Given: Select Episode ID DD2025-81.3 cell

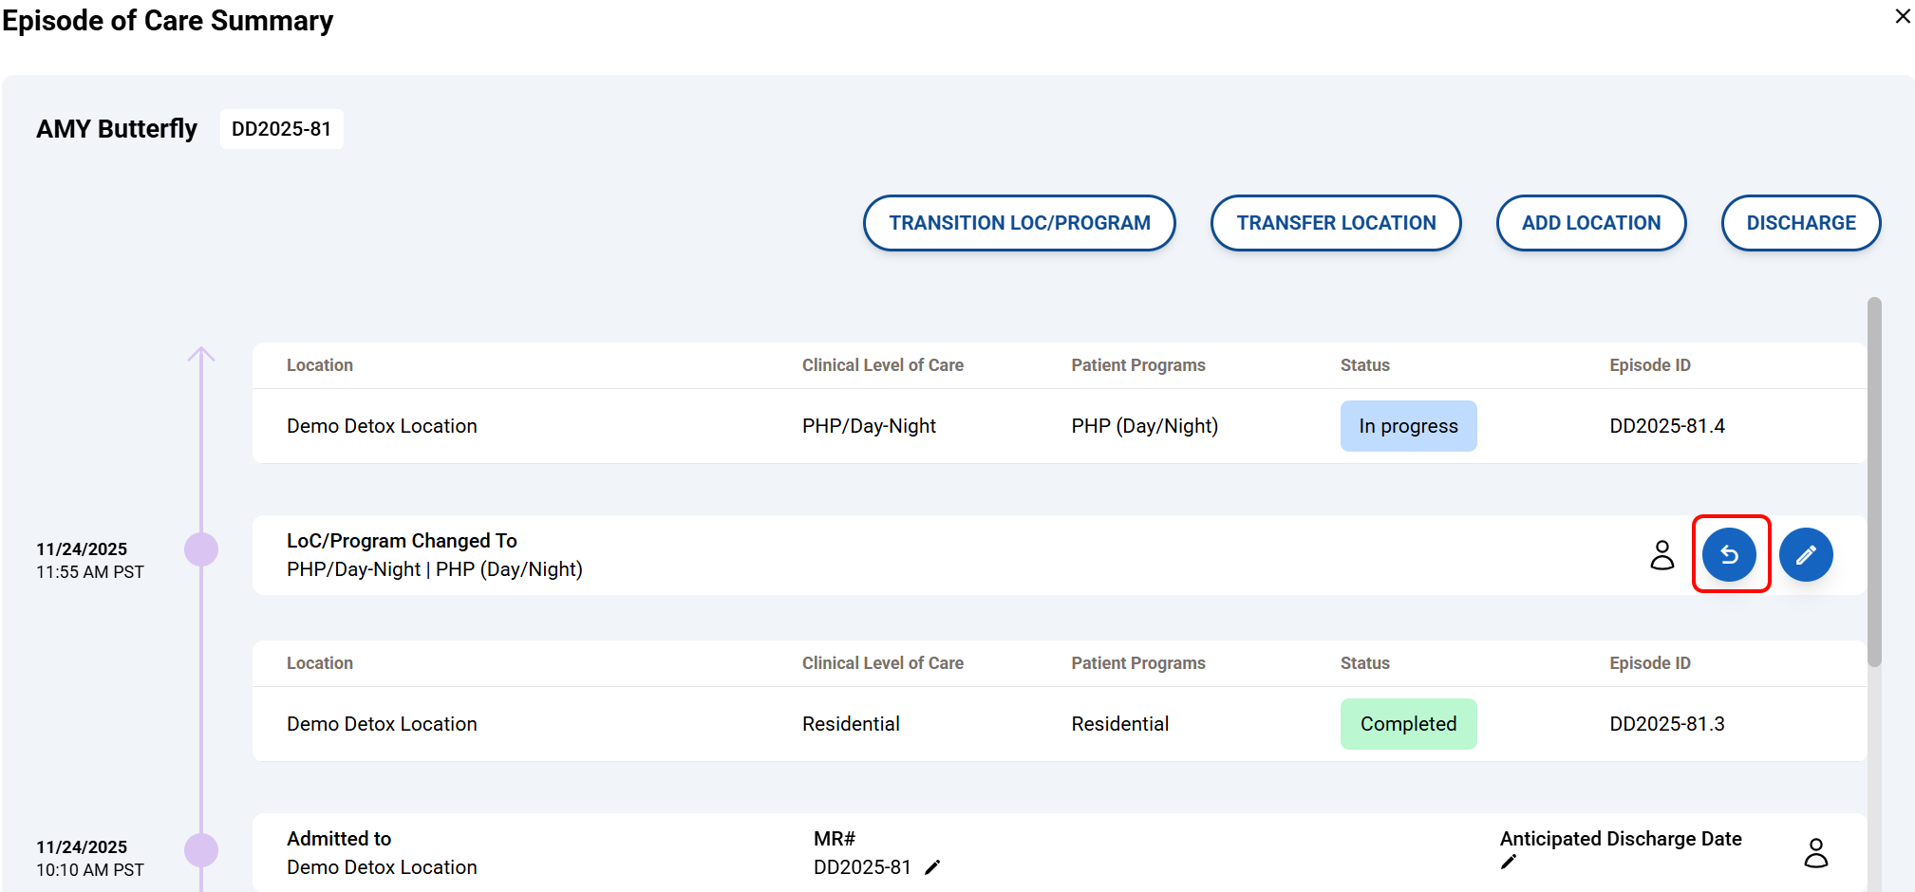Looking at the screenshot, I should 1666,724.
